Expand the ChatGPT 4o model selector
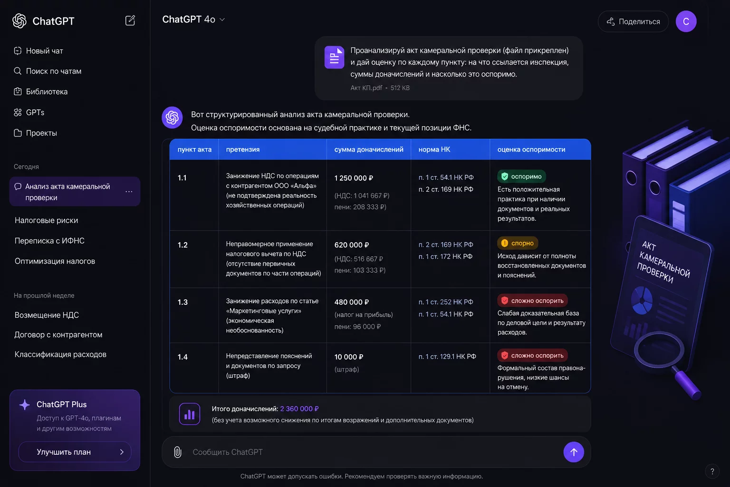 click(193, 19)
